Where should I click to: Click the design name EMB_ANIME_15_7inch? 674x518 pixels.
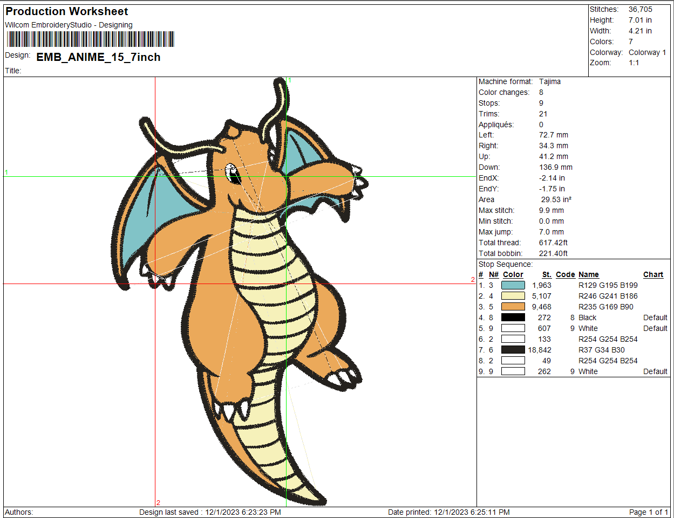[98, 57]
